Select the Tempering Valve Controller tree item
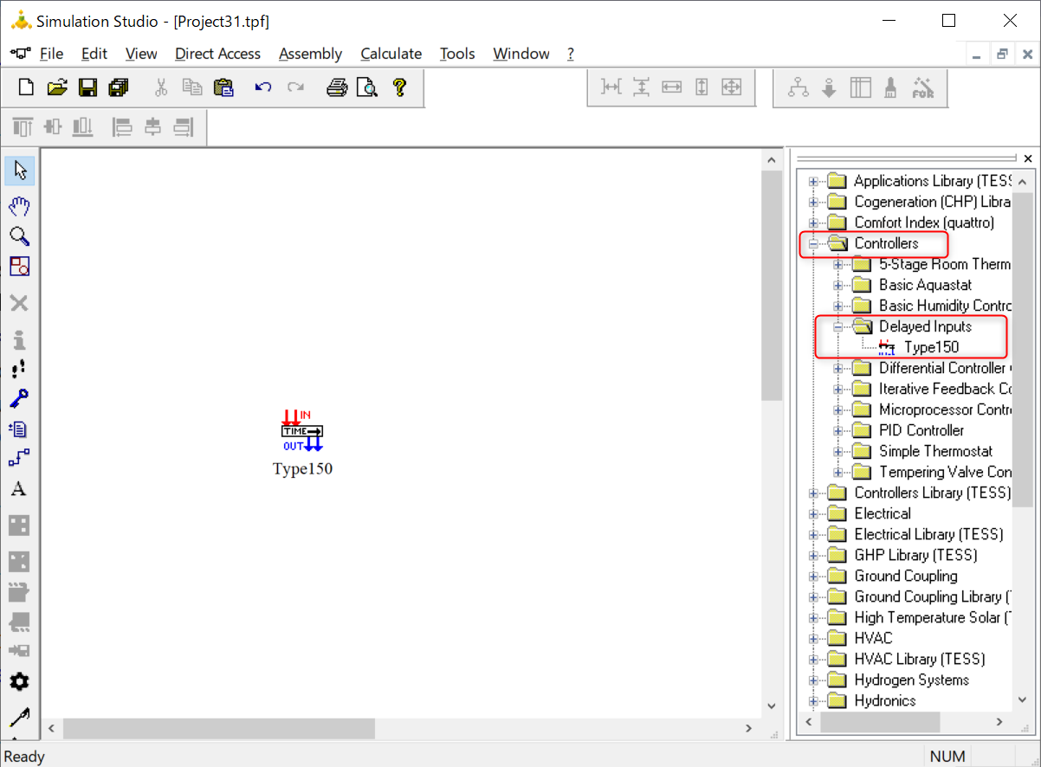This screenshot has height=767, width=1041. 945,472
